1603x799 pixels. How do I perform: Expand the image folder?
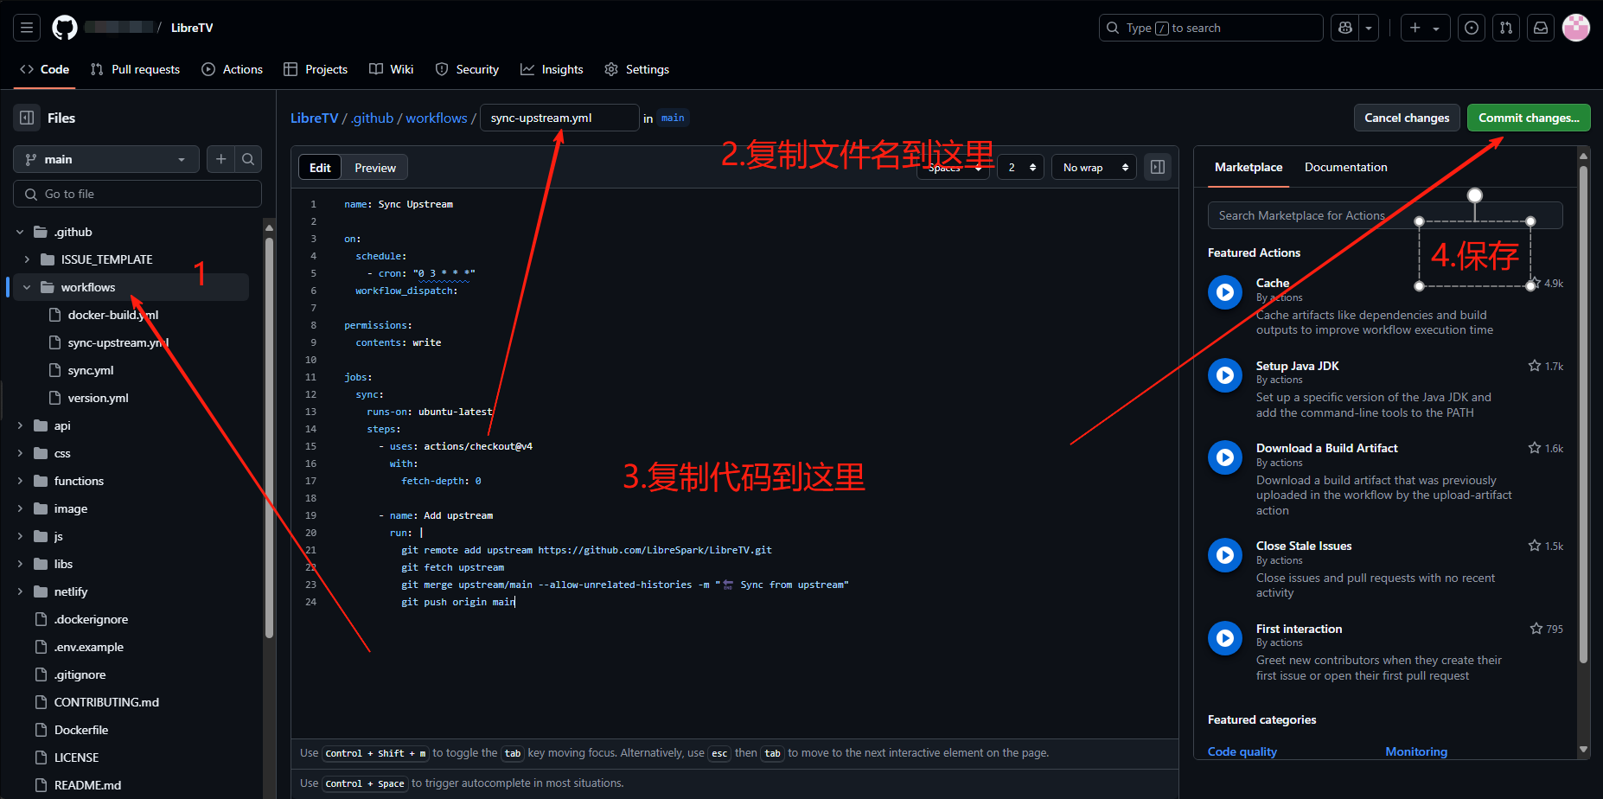20,508
